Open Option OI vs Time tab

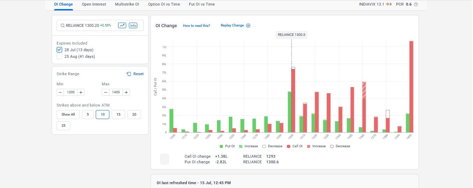(x=164, y=5)
